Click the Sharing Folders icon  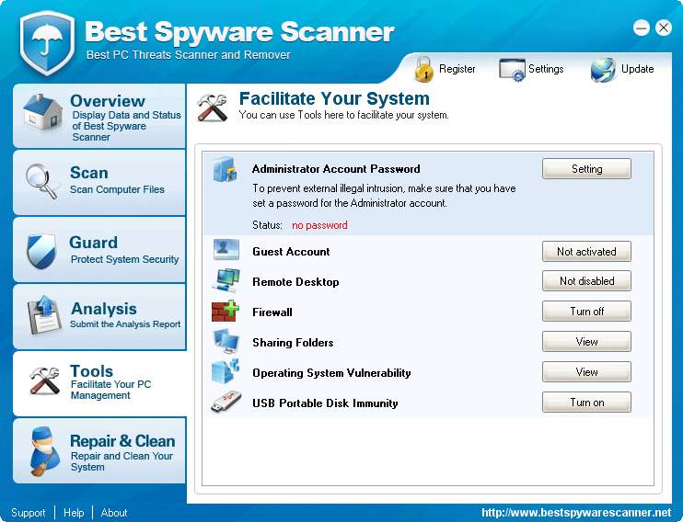pyautogui.click(x=226, y=341)
